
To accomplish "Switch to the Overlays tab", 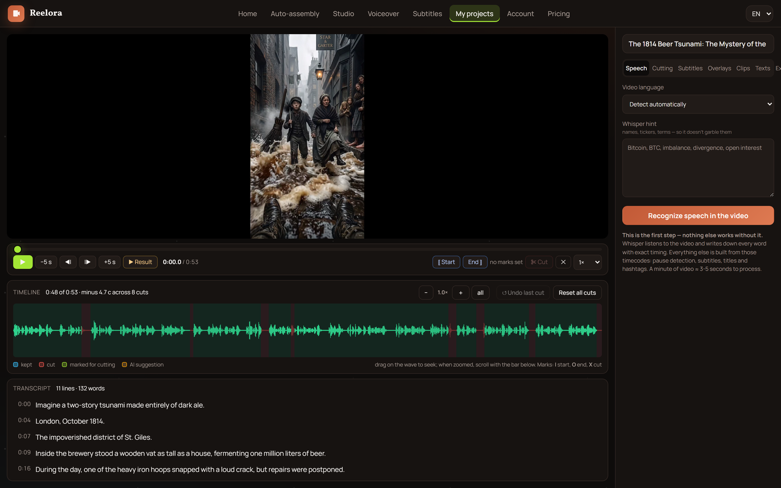I will [x=719, y=68].
